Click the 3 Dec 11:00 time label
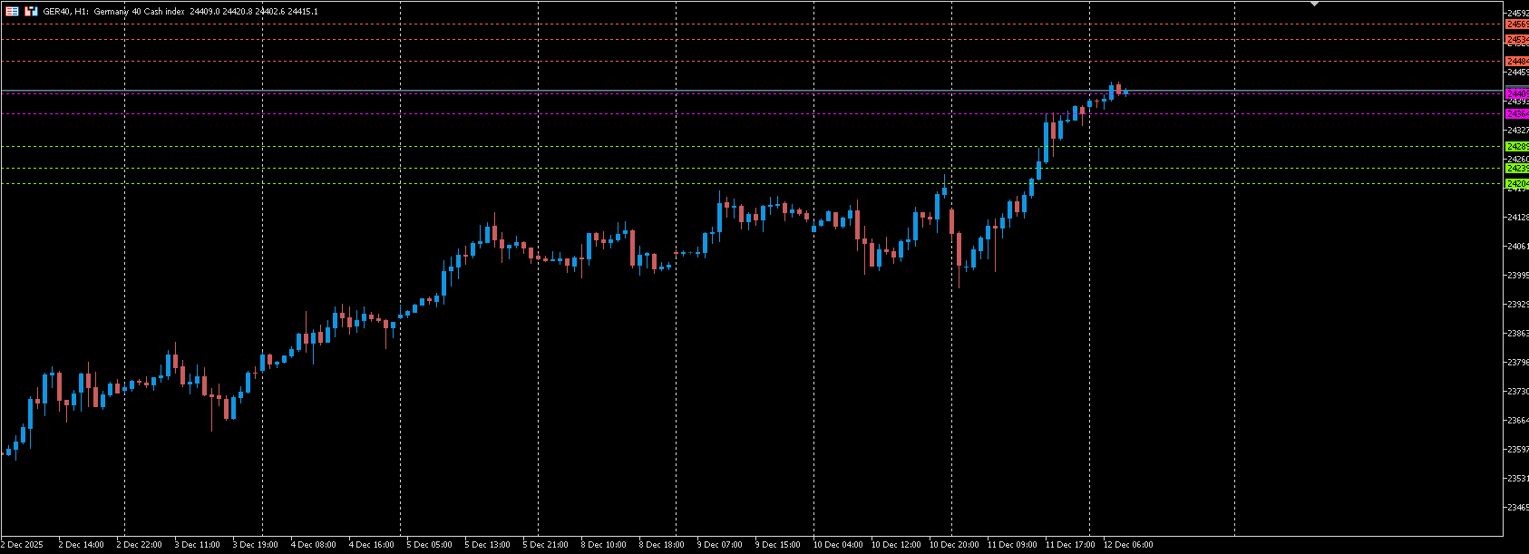Screen dimensions: 1529x554 click(197, 545)
